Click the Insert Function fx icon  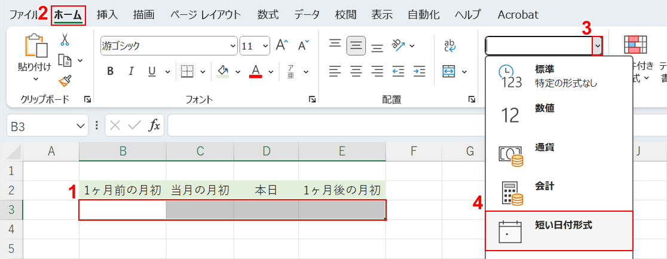coord(154,125)
